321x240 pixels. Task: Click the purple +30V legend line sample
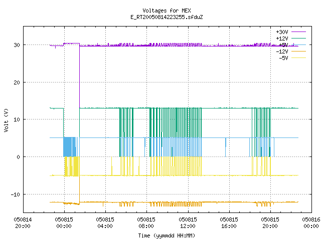click(x=298, y=32)
